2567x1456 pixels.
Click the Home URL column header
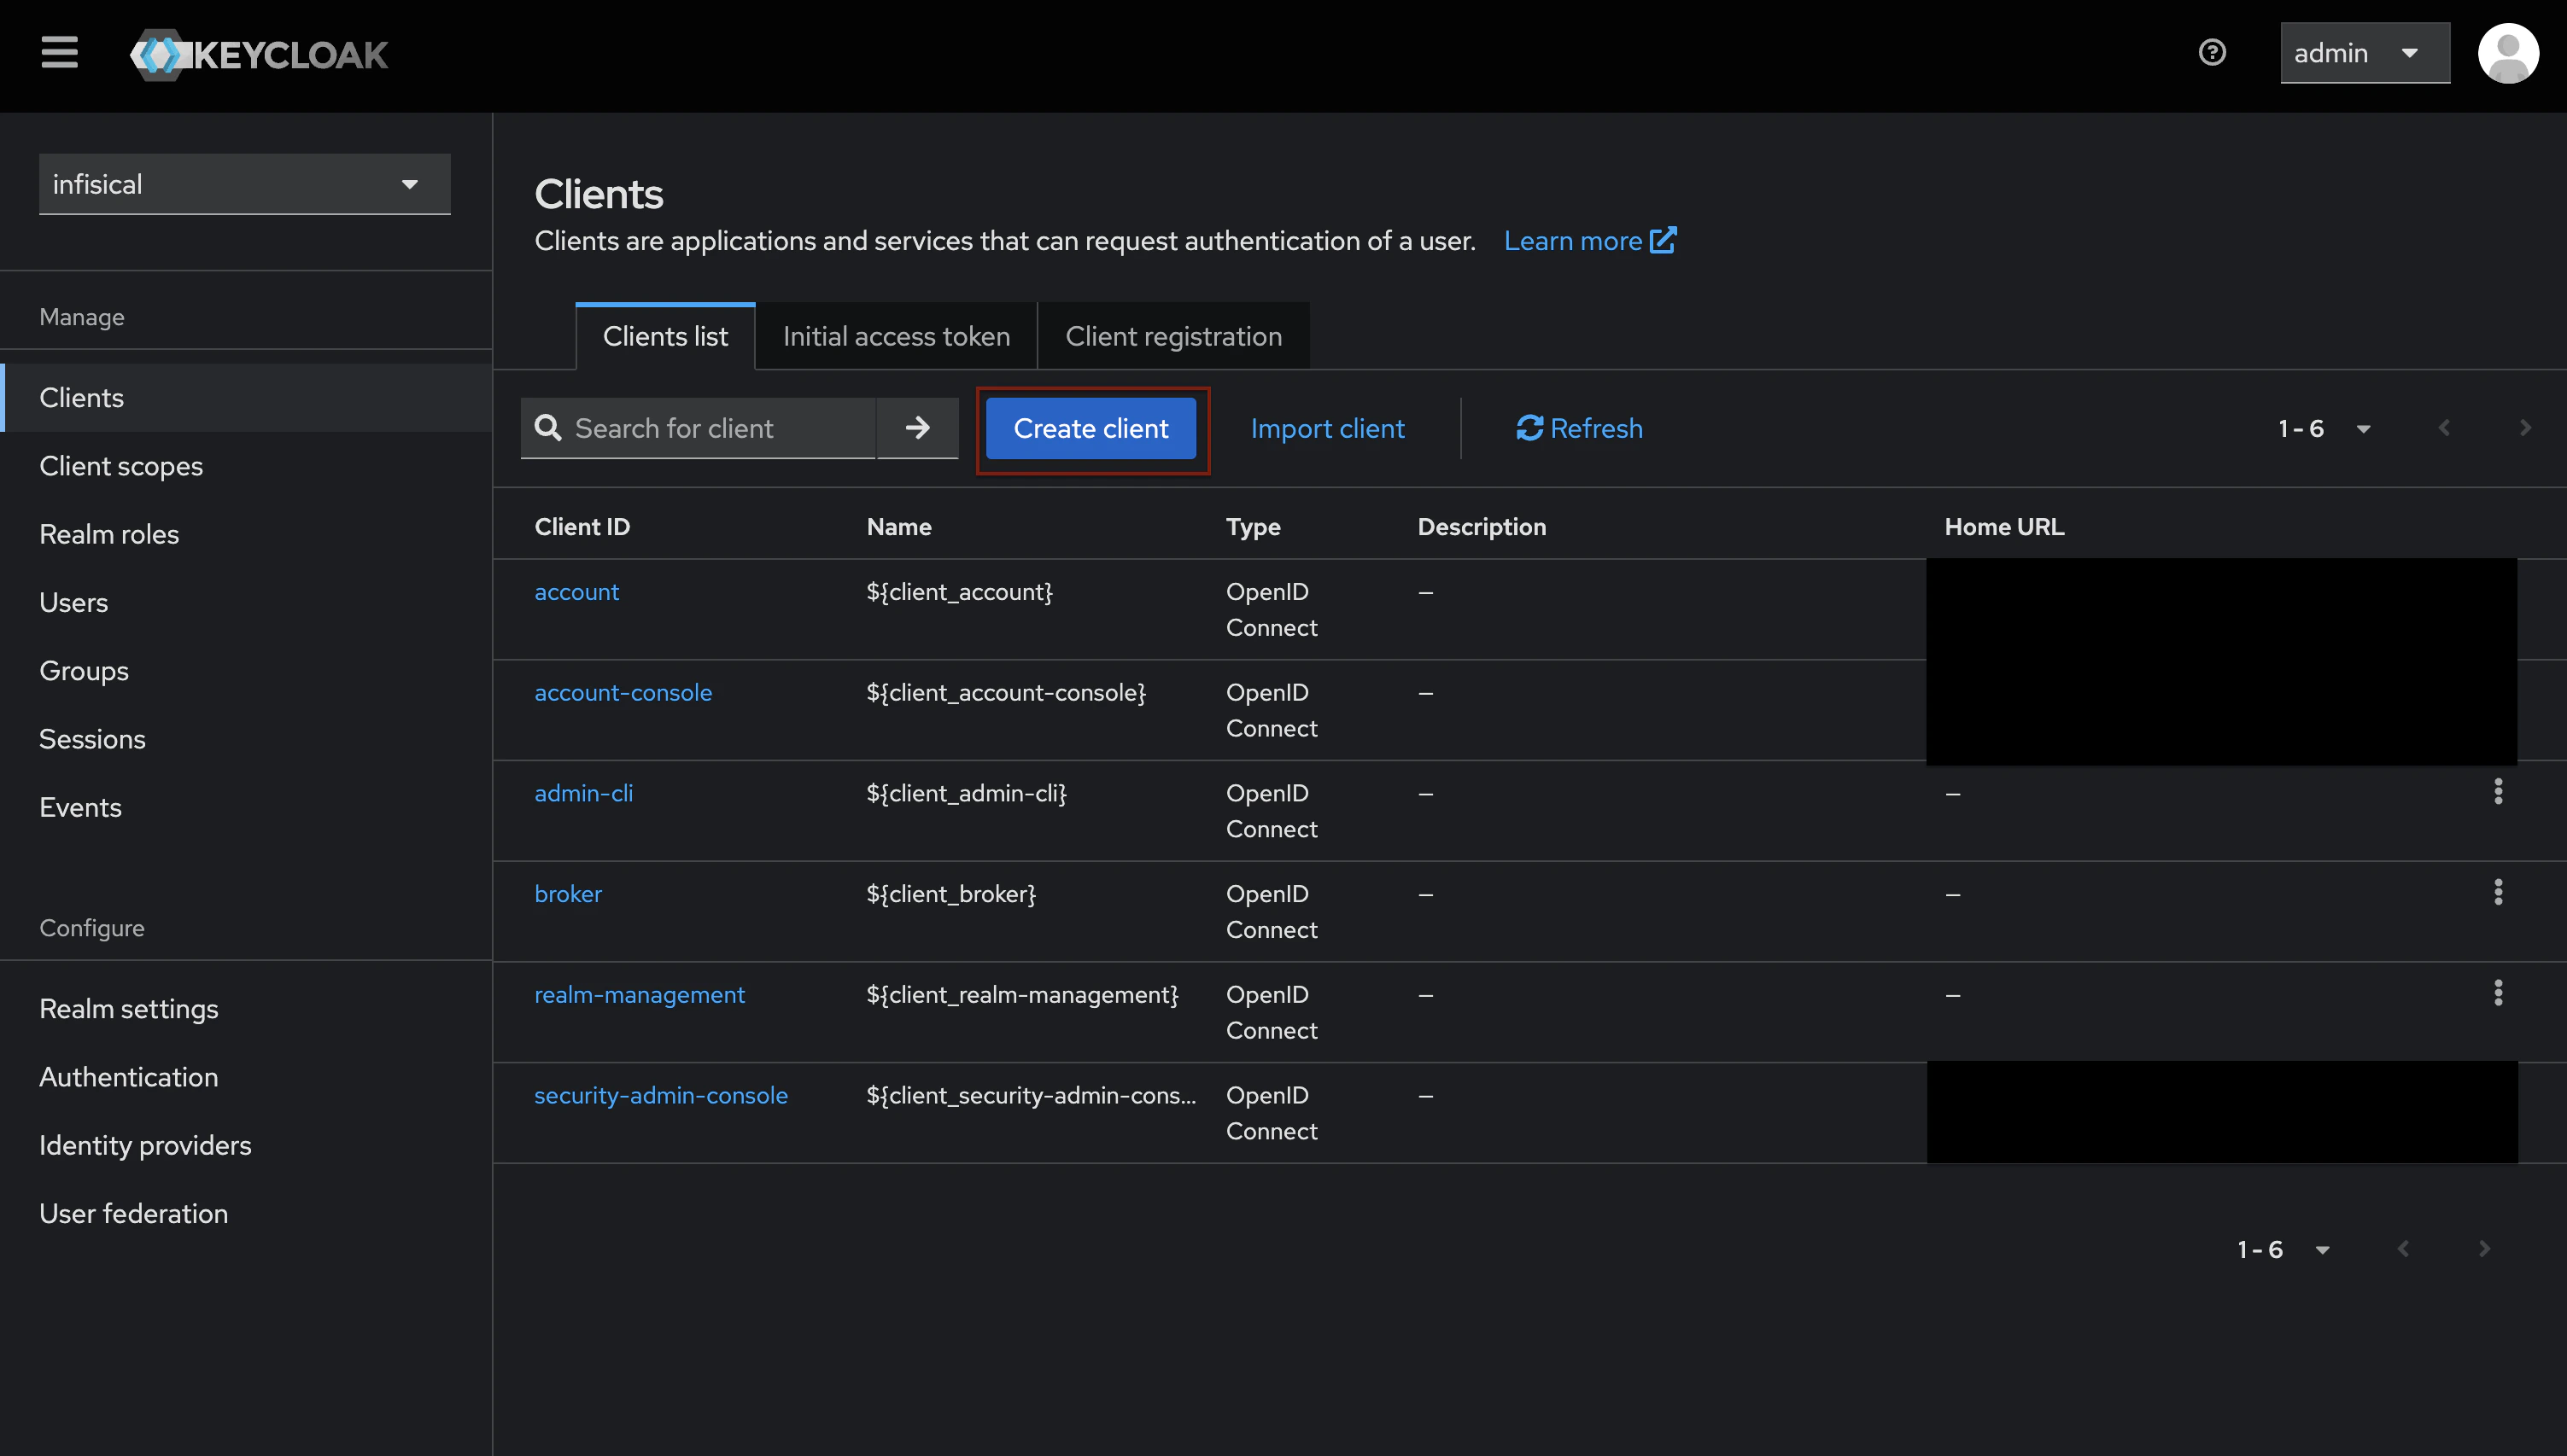[x=2003, y=527]
